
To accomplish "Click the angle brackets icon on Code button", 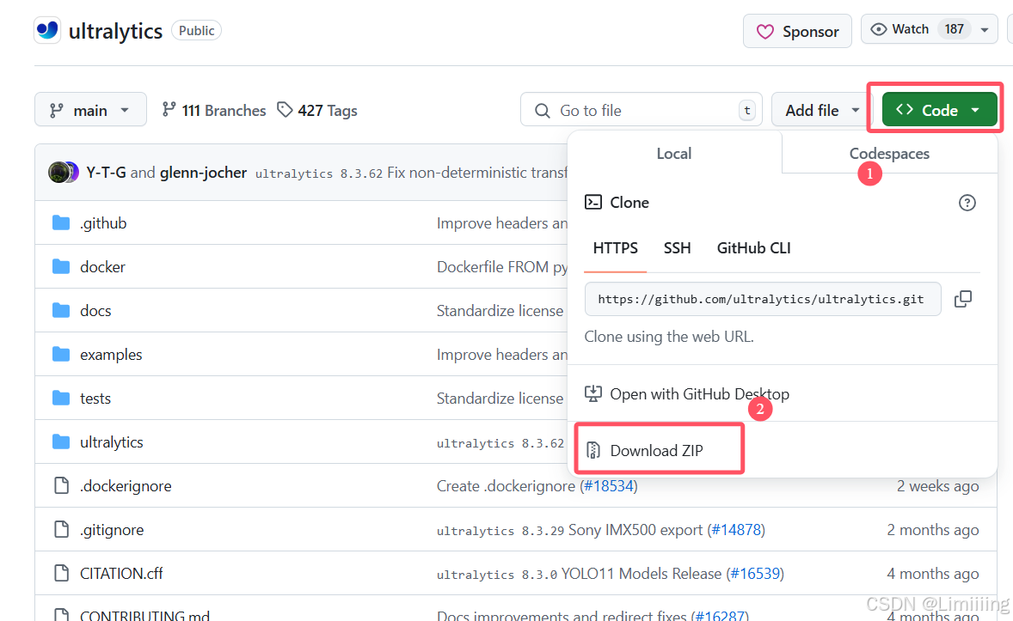I will [x=905, y=109].
